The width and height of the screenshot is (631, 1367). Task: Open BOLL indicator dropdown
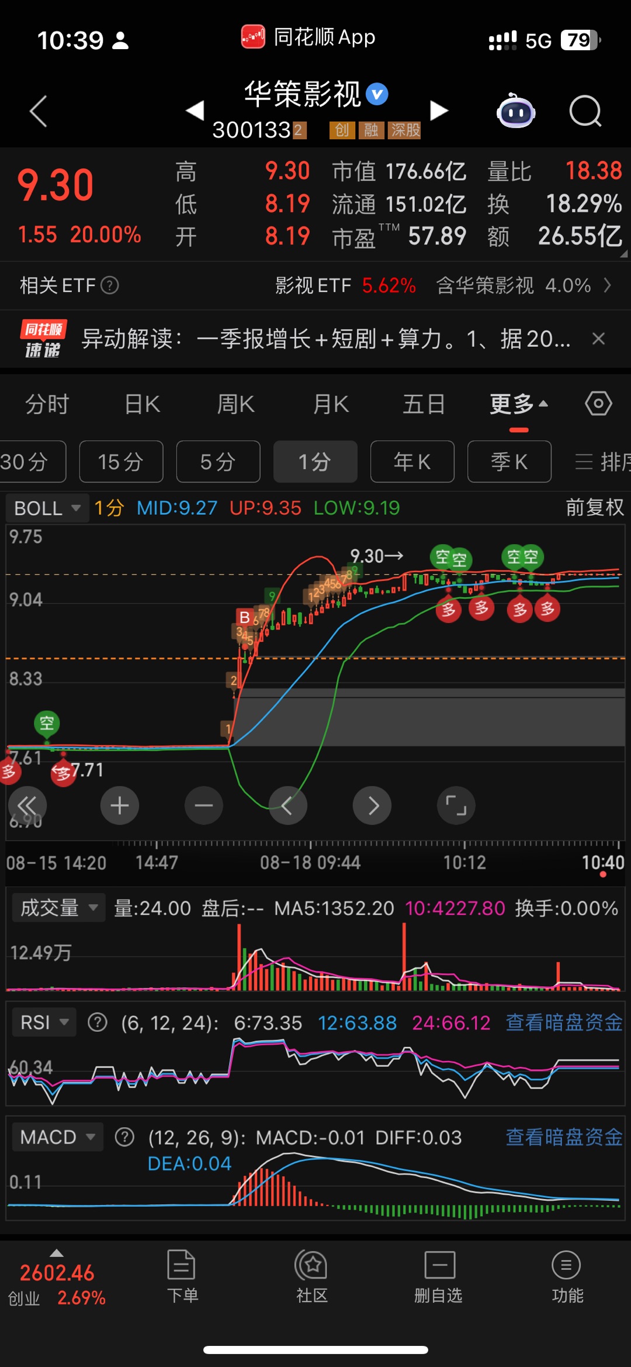47,508
